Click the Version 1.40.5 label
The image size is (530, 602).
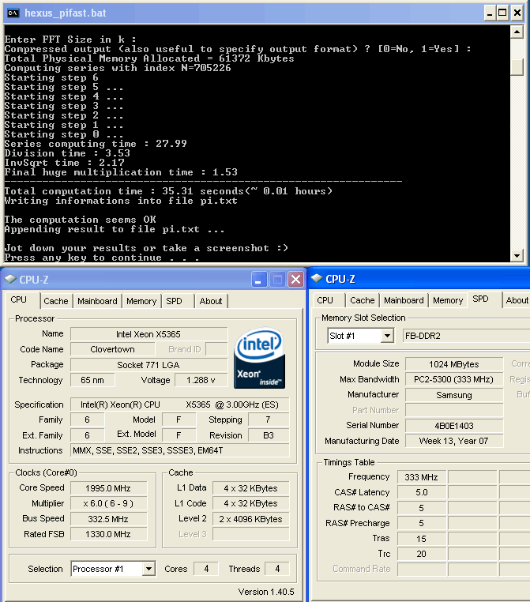266,592
